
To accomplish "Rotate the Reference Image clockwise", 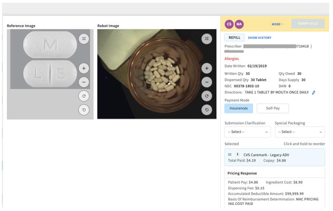I will [x=83, y=96].
